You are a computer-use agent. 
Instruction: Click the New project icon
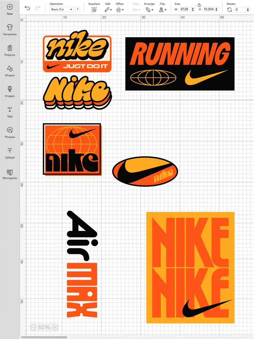pos(10,7)
